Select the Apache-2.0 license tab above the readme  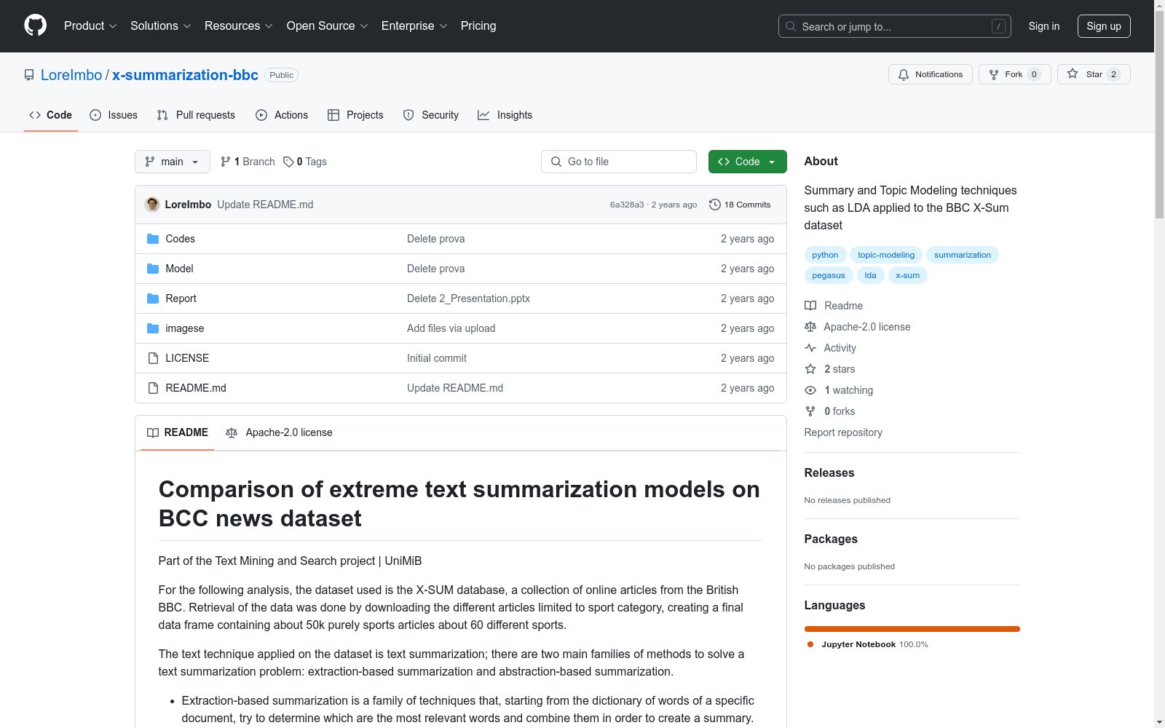[279, 432]
